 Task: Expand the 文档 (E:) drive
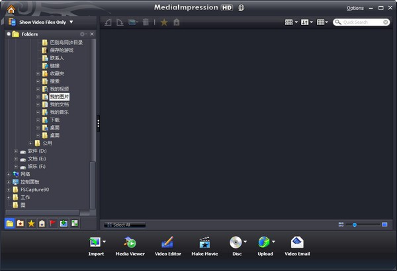(x=16, y=159)
